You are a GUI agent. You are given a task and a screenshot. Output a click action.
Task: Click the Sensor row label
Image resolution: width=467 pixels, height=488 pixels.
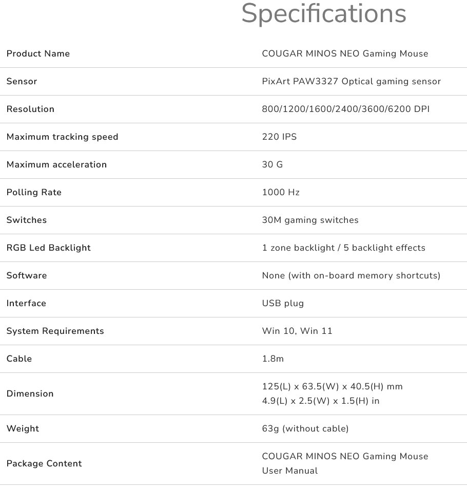pyautogui.click(x=22, y=81)
